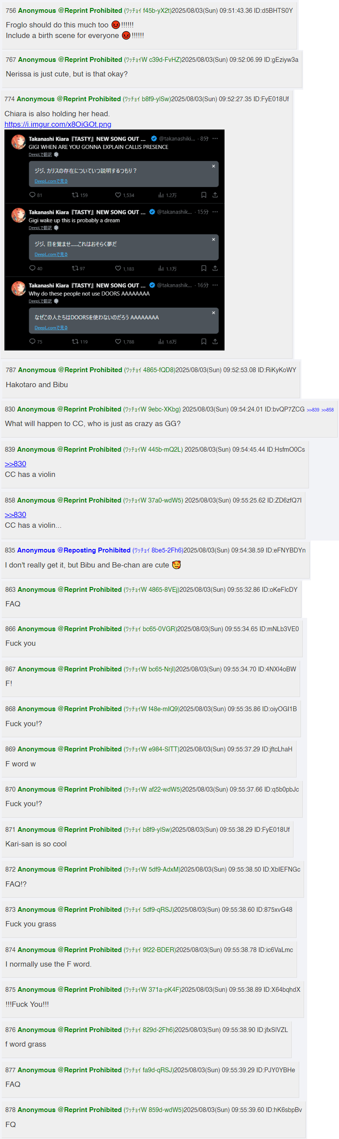Screen dimensions: 339x1139
Task: Open the three-dot menu on the CALLIS PRESENCE tweet
Action: click(x=215, y=138)
